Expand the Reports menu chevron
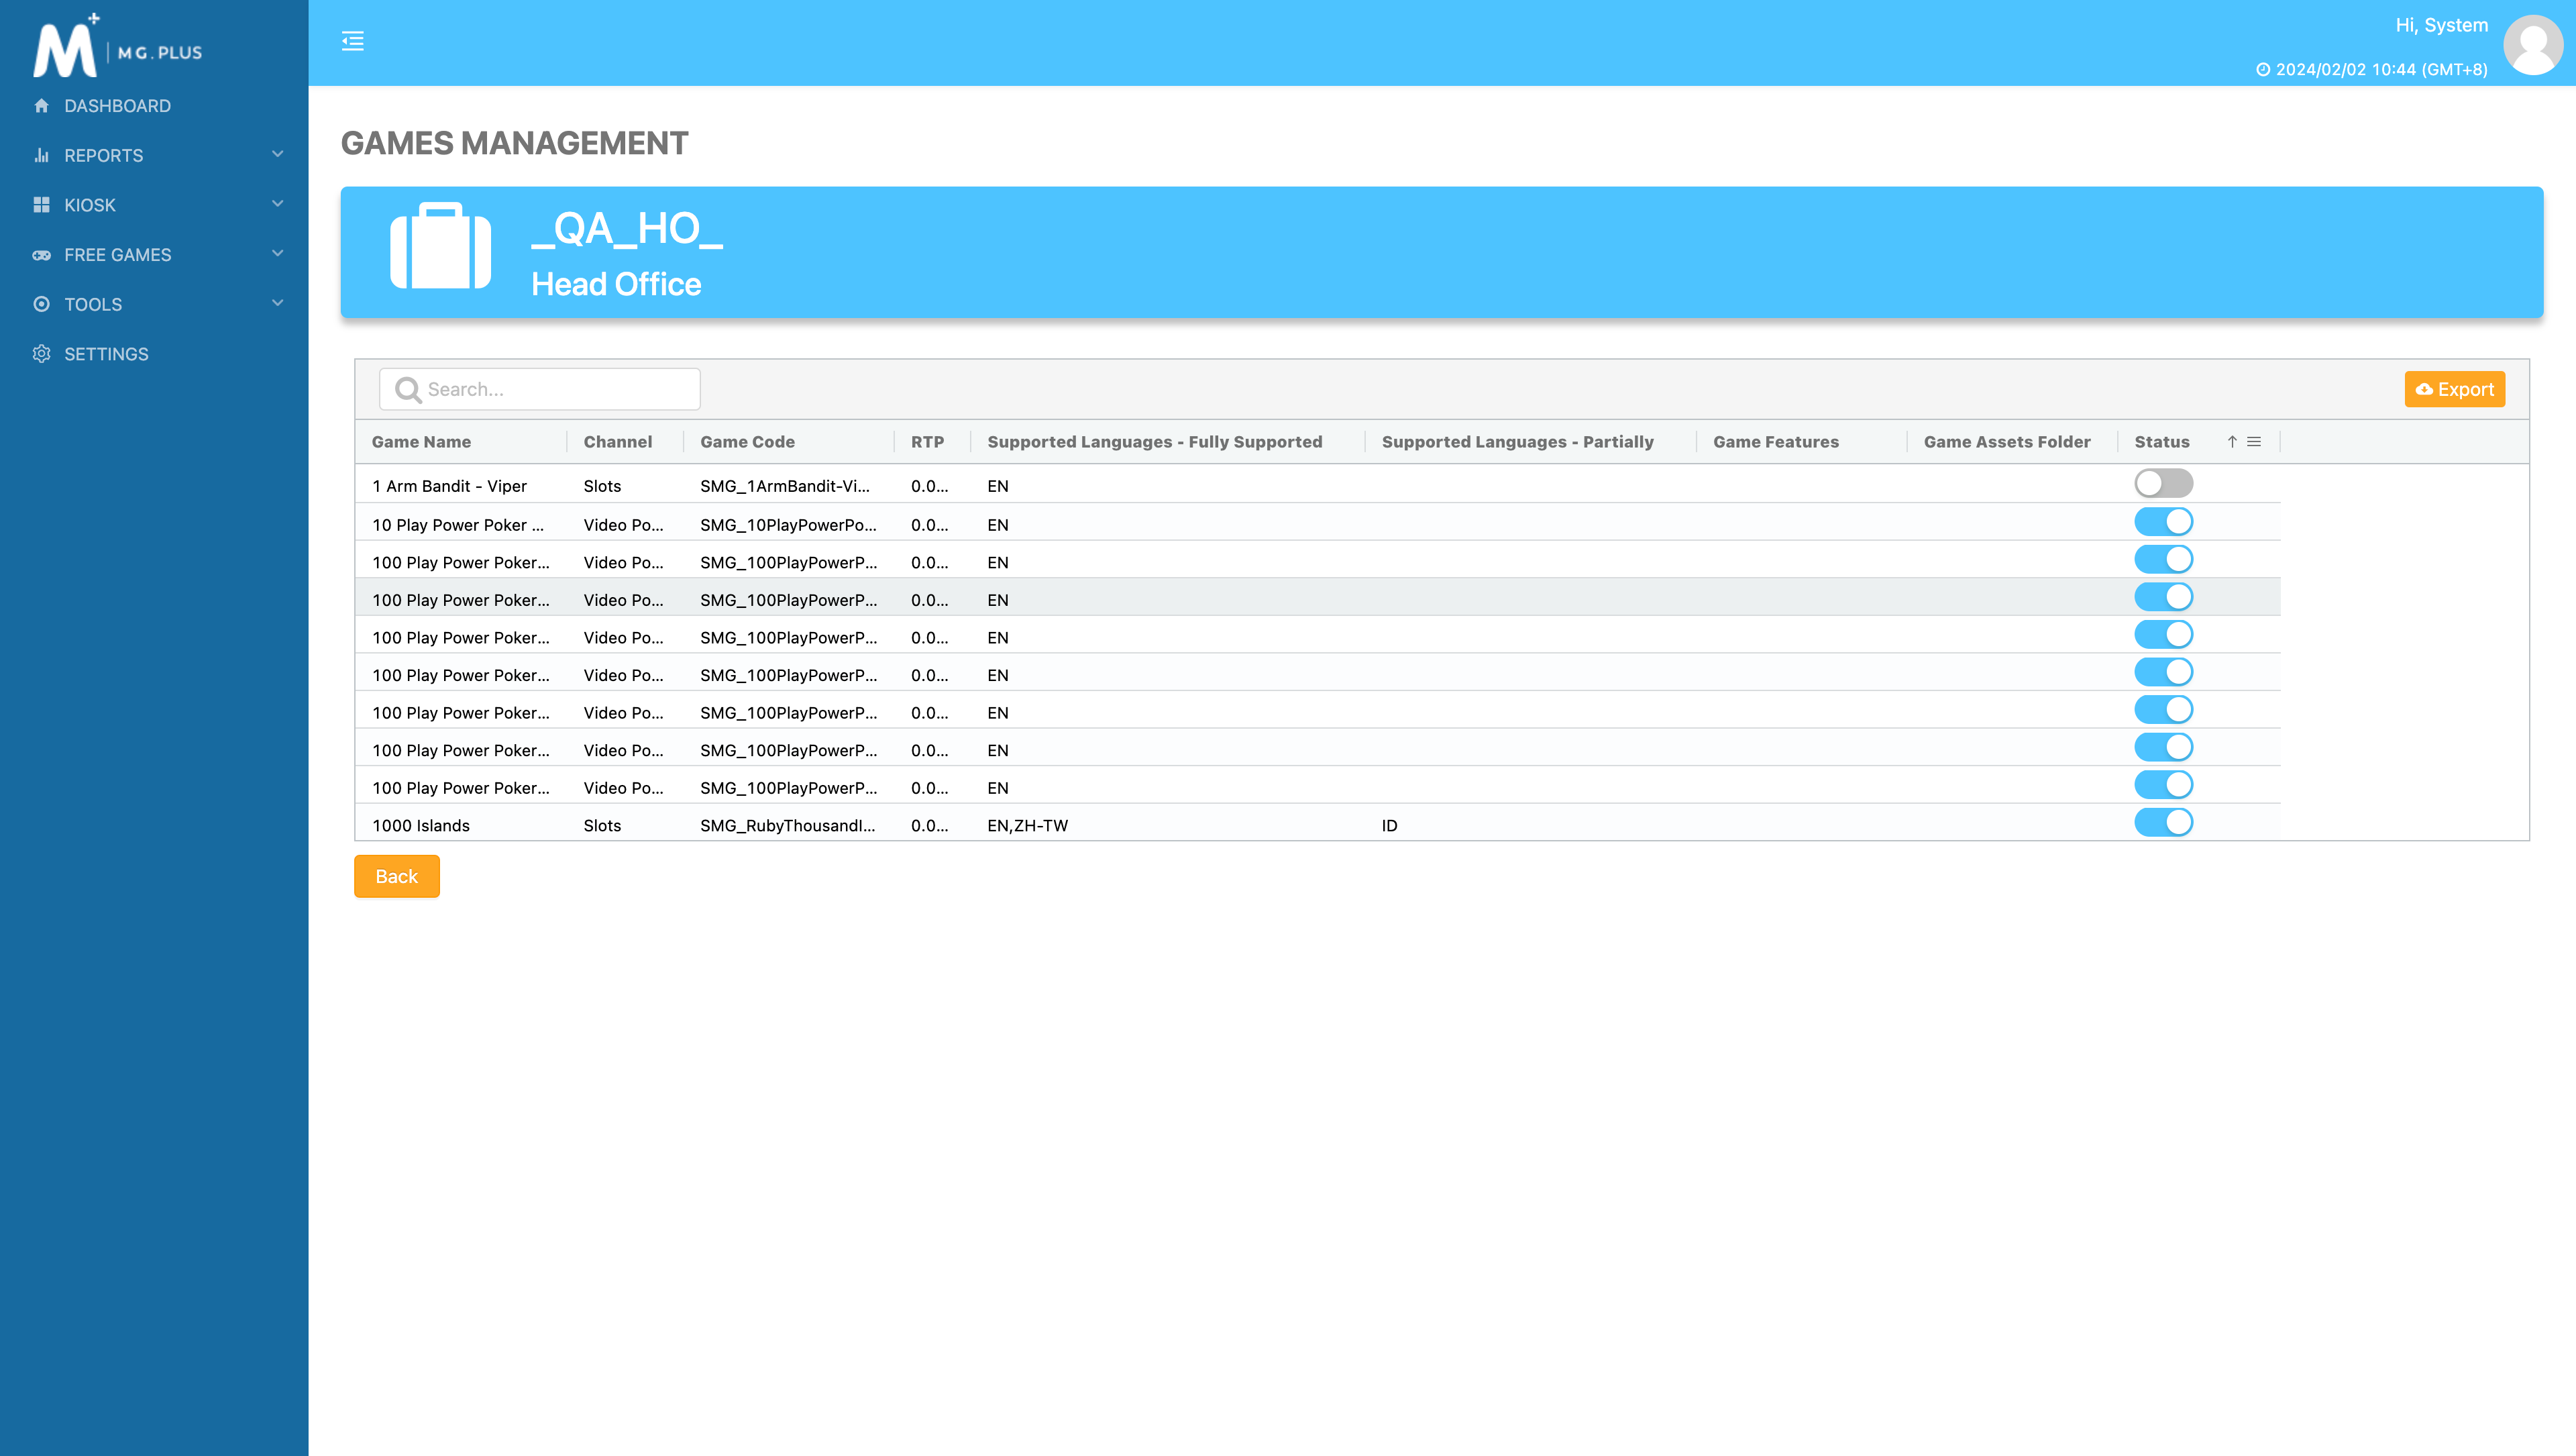The height and width of the screenshot is (1456, 2576). click(278, 155)
